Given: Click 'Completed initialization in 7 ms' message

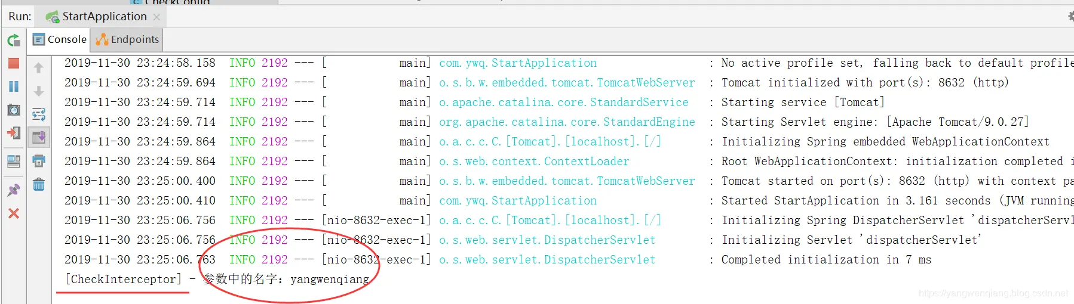Looking at the screenshot, I should pyautogui.click(x=826, y=259).
